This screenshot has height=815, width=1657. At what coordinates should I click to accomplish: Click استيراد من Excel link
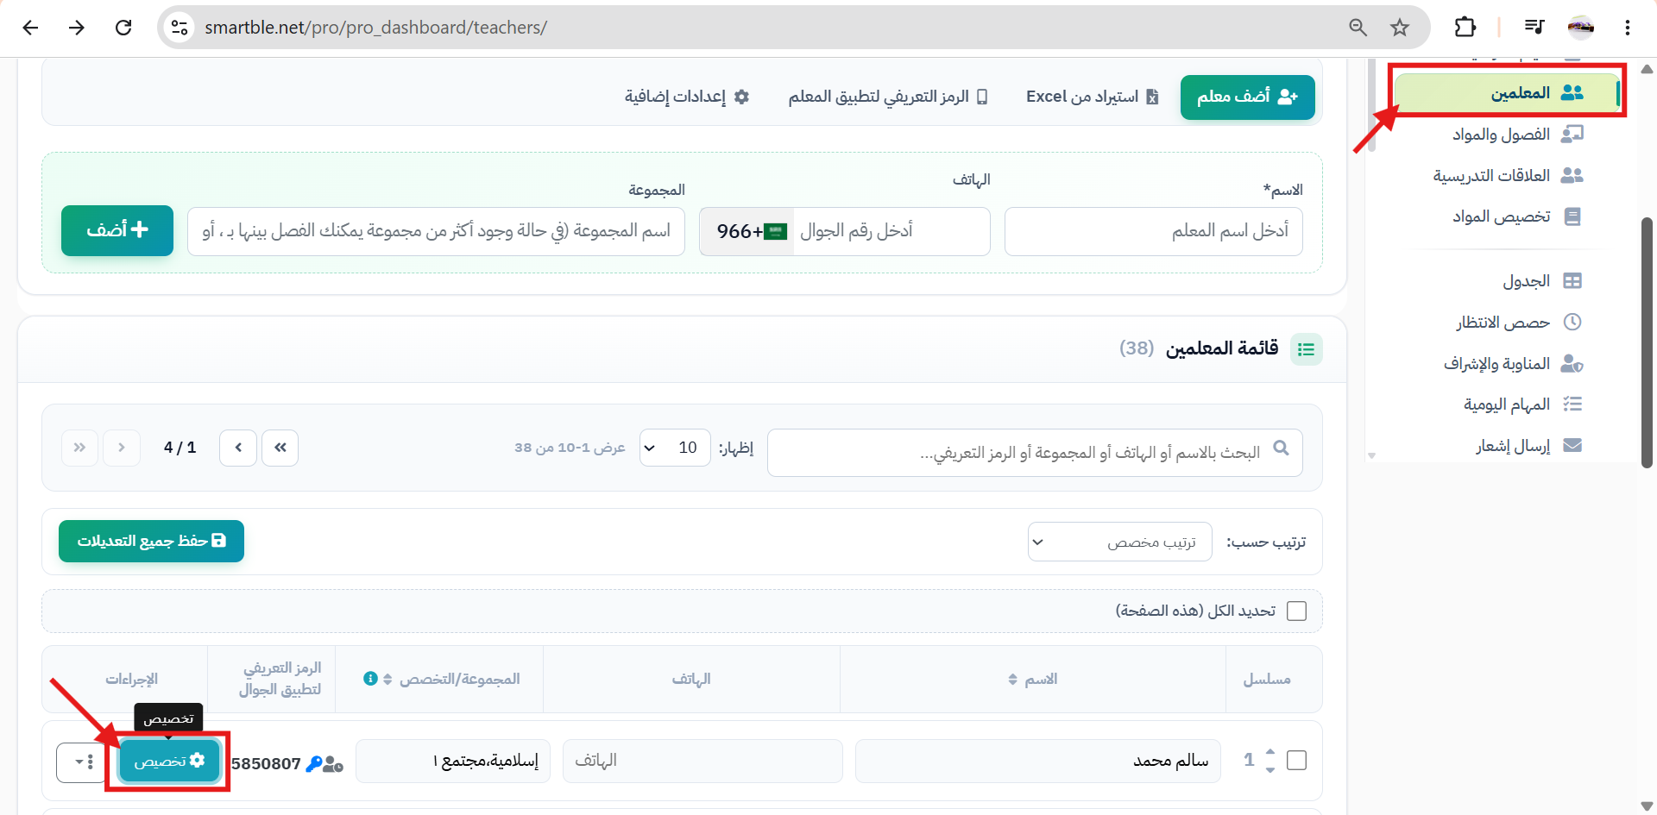(x=1092, y=97)
